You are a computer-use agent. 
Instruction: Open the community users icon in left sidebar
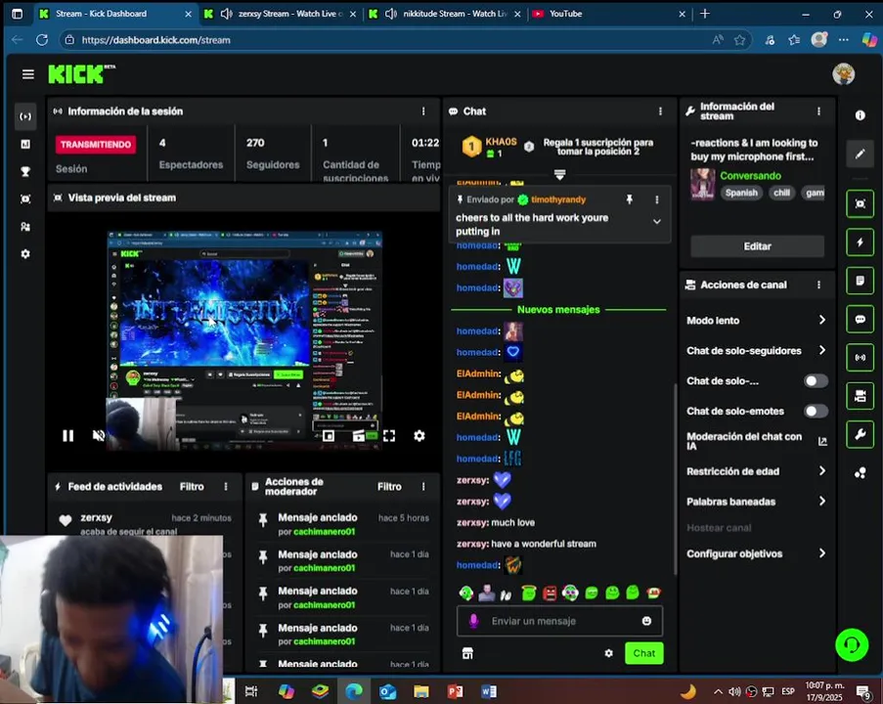click(25, 227)
